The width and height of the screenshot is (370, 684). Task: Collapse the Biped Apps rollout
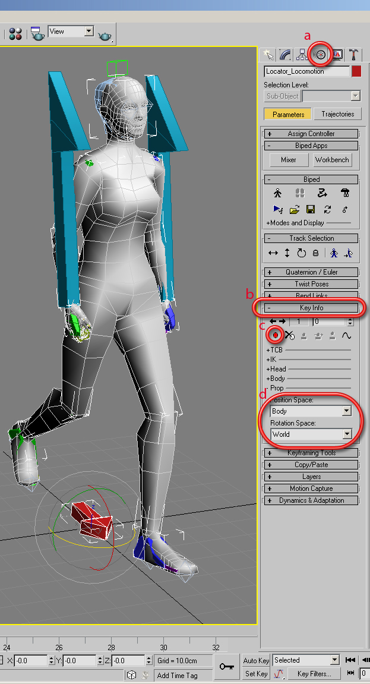[311, 146]
